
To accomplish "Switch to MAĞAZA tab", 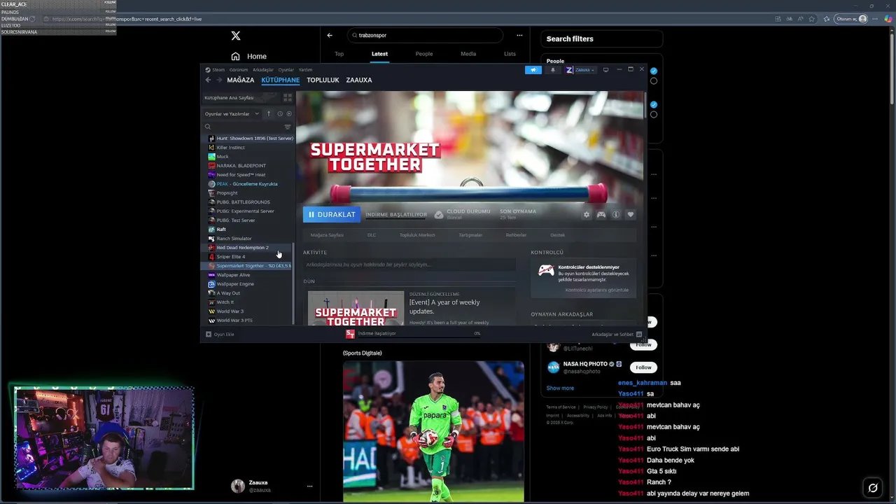I will click(240, 80).
